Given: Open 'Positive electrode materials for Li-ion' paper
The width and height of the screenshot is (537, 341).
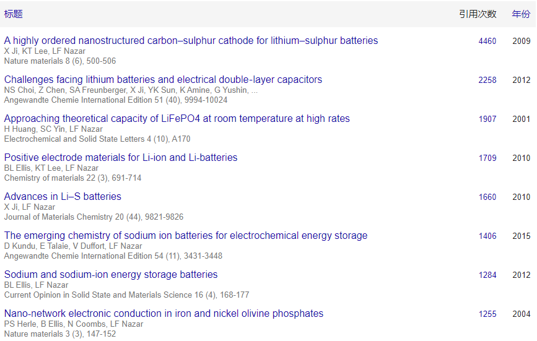Looking at the screenshot, I should pos(121,157).
